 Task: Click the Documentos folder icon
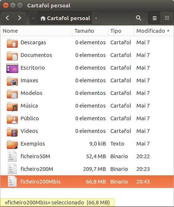(x=12, y=56)
